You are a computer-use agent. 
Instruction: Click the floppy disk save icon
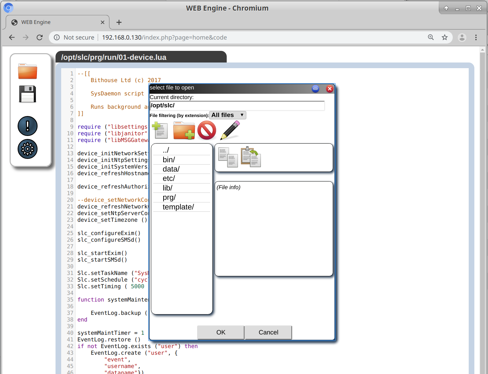[28, 94]
